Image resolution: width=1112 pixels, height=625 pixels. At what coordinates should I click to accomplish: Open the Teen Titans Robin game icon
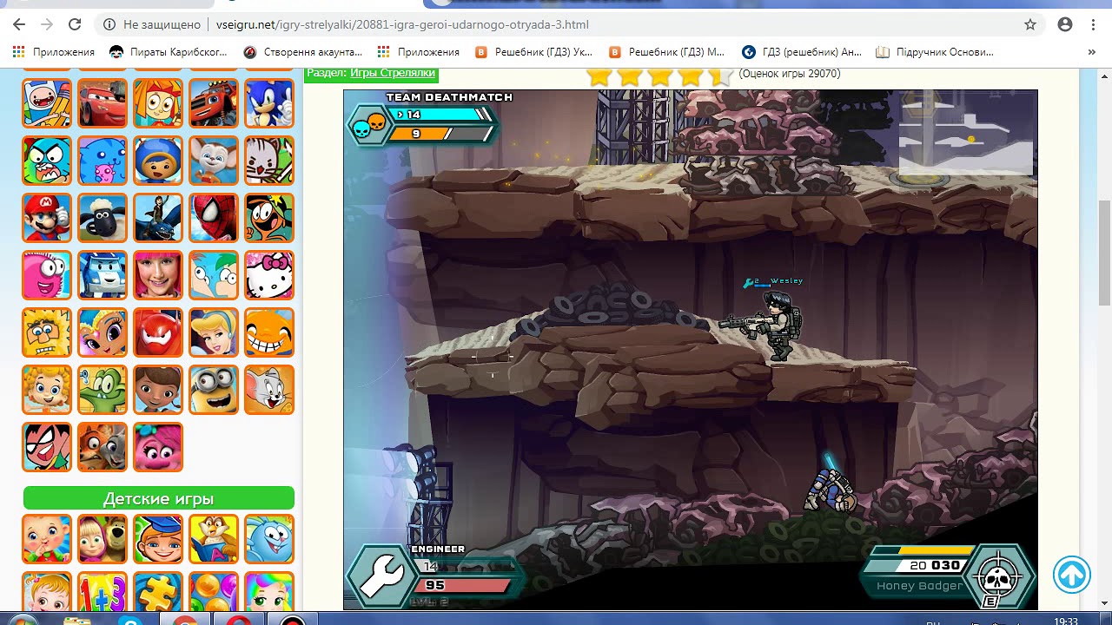pyautogui.click(x=47, y=446)
